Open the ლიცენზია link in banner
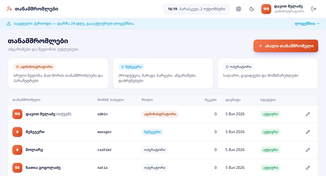 (307, 23)
